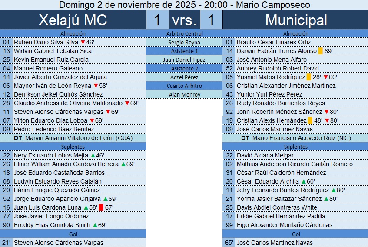Click Cristian Alexis Hernández's yellow card icon
368x247 pixels.
coord(310,120)
